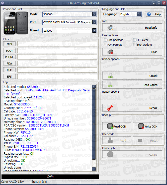Open the Speed dropdown arrow

point(94,30)
